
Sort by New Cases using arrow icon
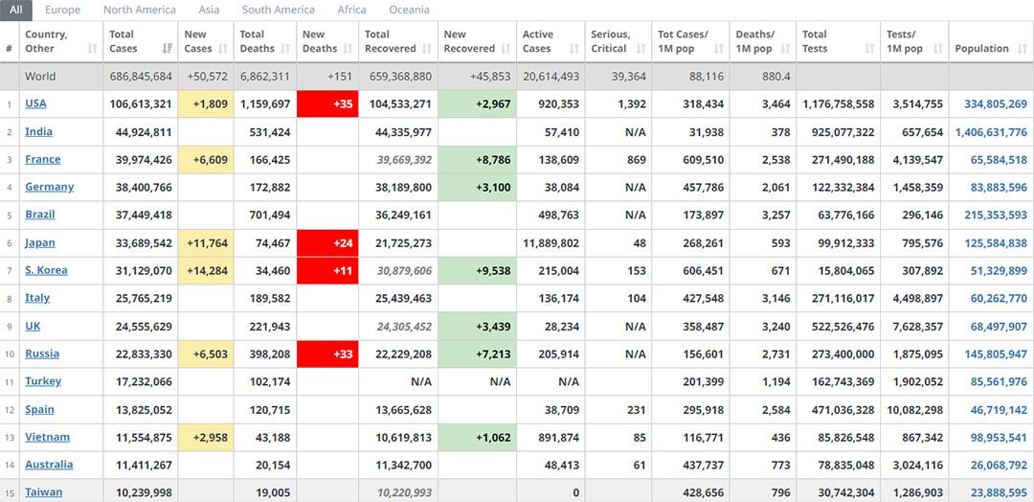(x=222, y=49)
